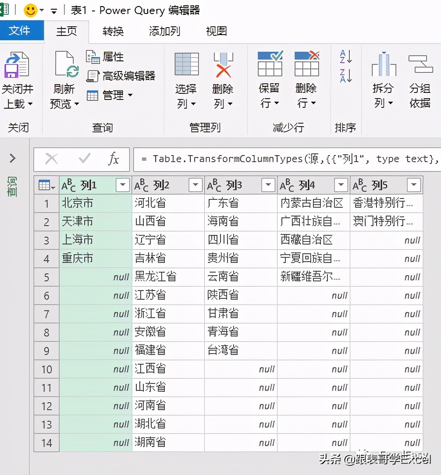
Task: Select the cell 天津市
Action: pos(96,222)
